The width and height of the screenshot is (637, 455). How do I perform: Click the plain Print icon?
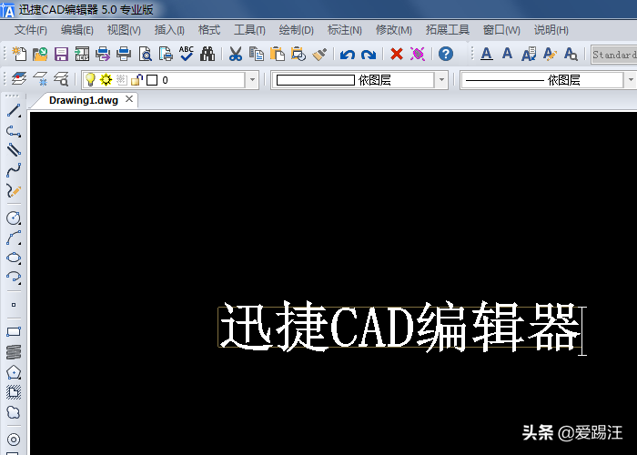pos(124,54)
